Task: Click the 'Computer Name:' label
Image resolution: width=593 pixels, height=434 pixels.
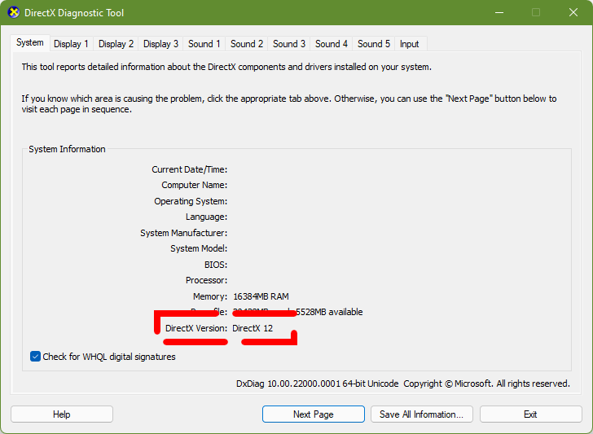Action: pyautogui.click(x=195, y=185)
